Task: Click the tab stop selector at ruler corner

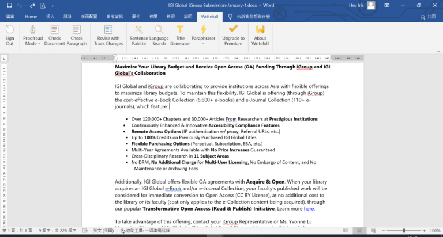Action: coord(4,58)
